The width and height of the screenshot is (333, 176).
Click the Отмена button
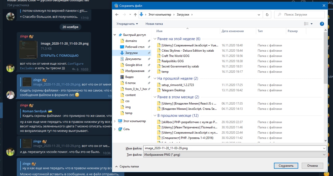tap(312, 166)
